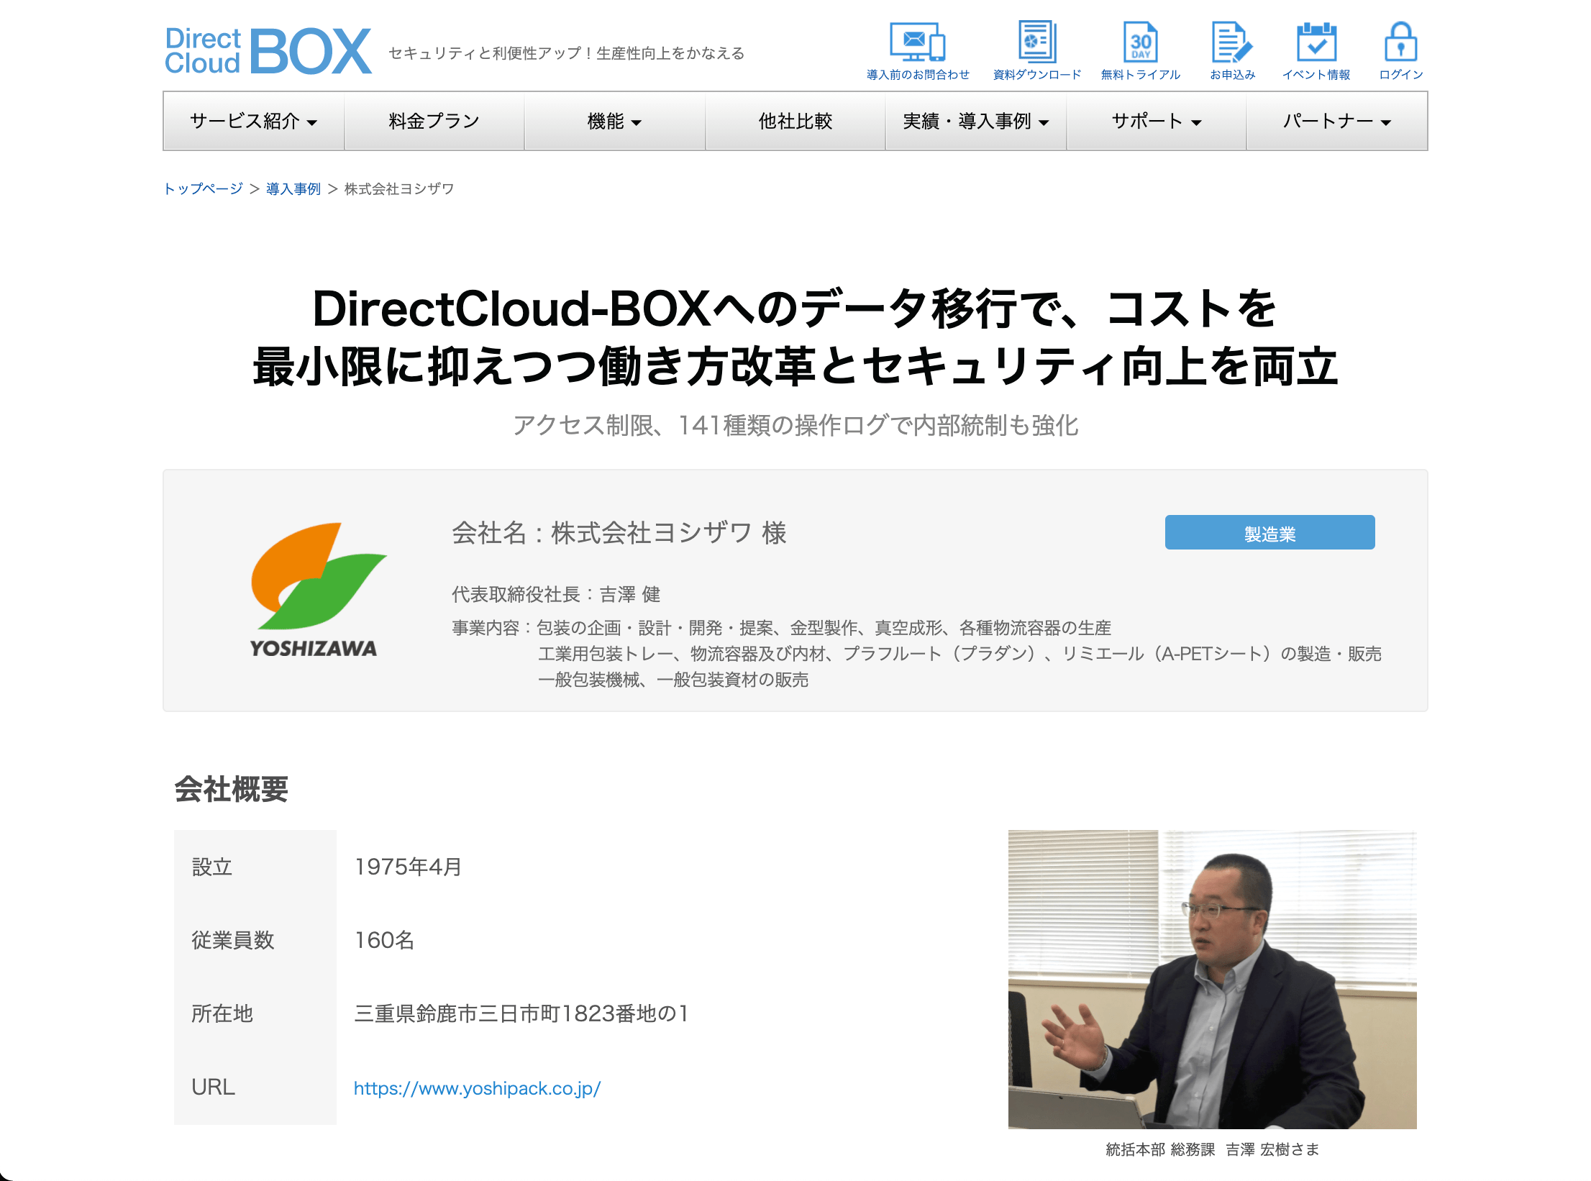Open the yoshipack.co.jp URL link

coord(477,1088)
